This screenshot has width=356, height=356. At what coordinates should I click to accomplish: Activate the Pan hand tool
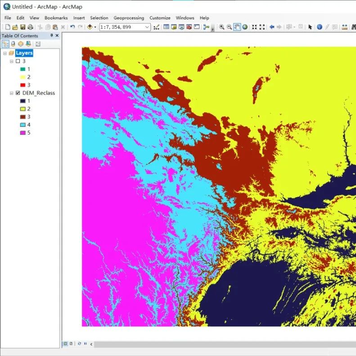tap(237, 27)
